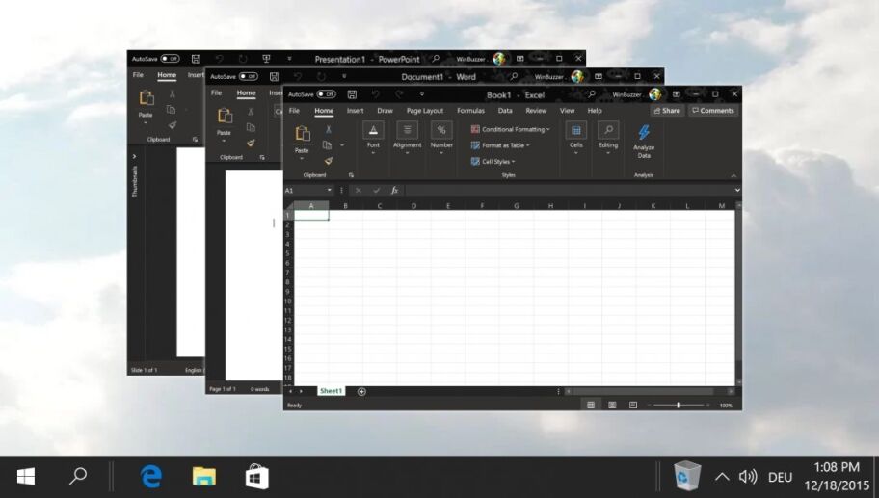Viewport: 879px width, 498px height.
Task: Open File Explorer from the taskbar
Action: tap(204, 477)
